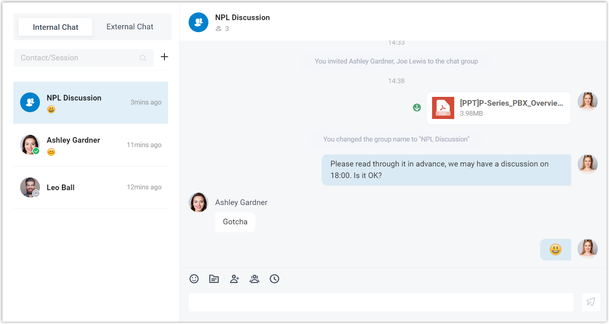The image size is (609, 324).
Task: Open the P-Series PBX Overview PDF attachment
Action: (499, 108)
